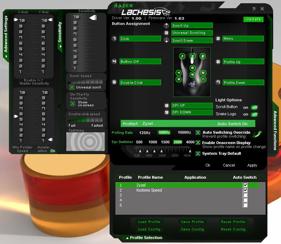Viewport: 281px width, 244px height.
Task: Click the button 9 circle on mouse diagram
Action: pos(192,75)
